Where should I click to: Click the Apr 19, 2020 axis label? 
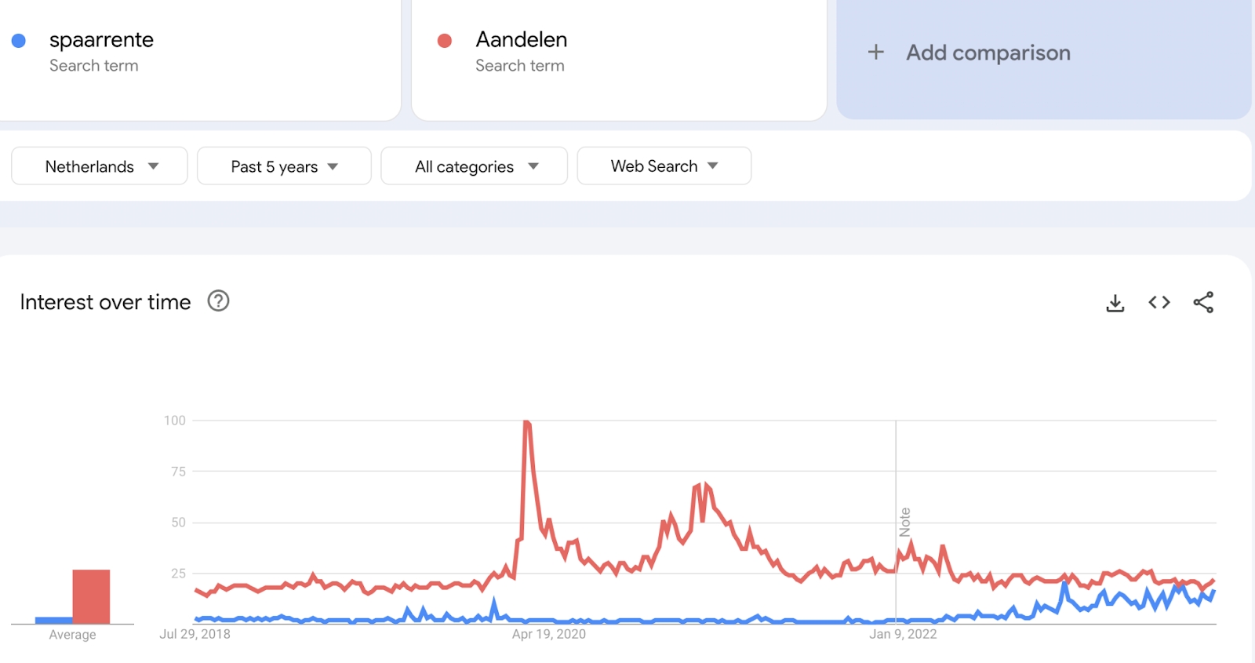pyautogui.click(x=548, y=634)
